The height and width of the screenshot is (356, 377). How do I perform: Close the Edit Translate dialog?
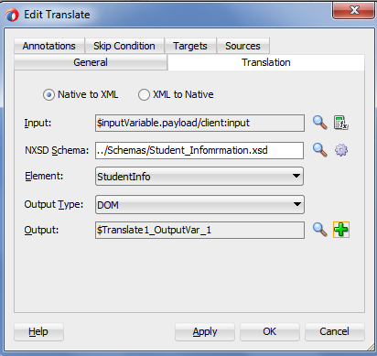click(x=354, y=10)
